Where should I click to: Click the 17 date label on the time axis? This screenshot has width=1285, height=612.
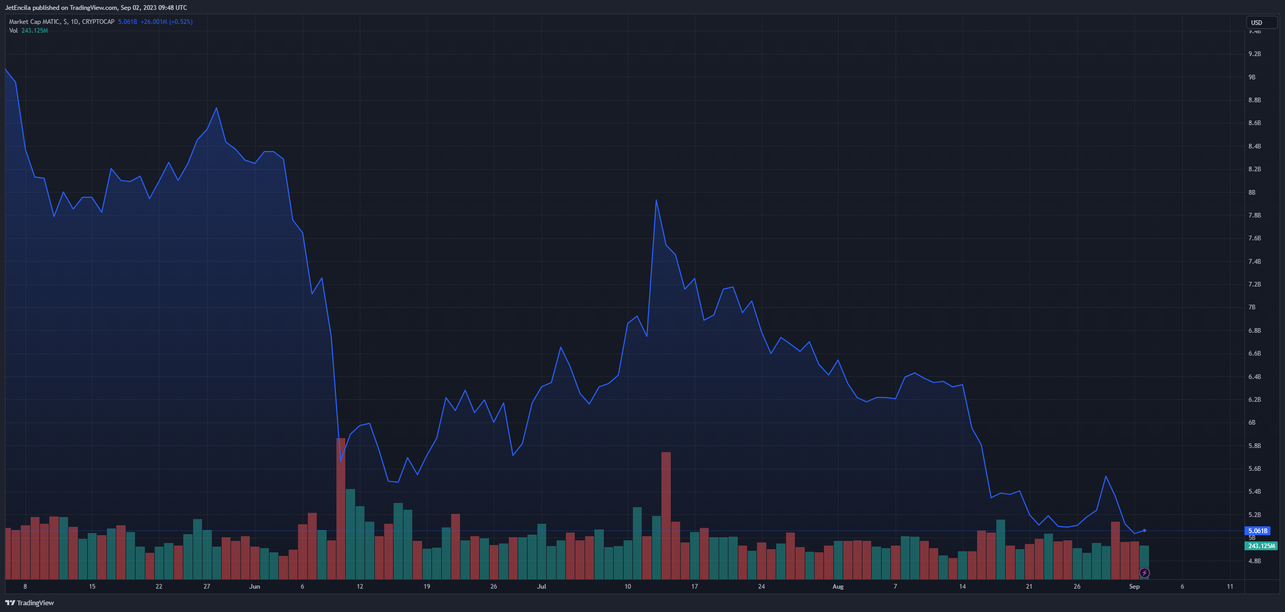point(695,587)
